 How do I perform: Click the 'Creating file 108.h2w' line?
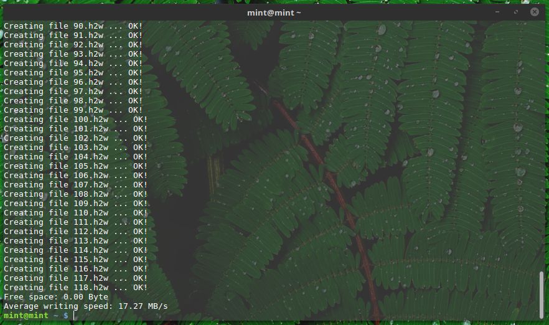point(76,194)
